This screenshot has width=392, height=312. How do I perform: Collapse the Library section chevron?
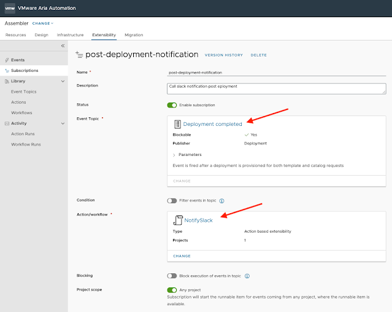tap(63, 81)
